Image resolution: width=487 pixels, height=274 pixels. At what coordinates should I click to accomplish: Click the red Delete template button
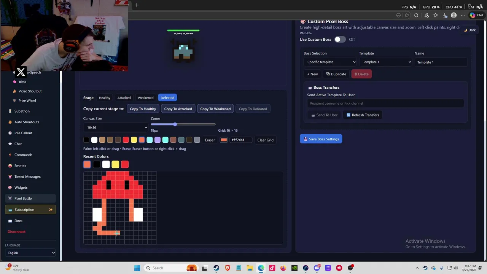[x=361, y=74]
